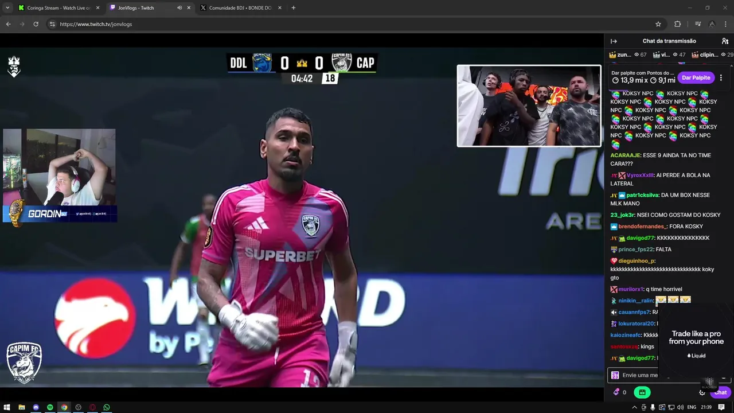Mute the JonVlogs Twitch tab audio
This screenshot has width=734, height=413.
tap(179, 8)
